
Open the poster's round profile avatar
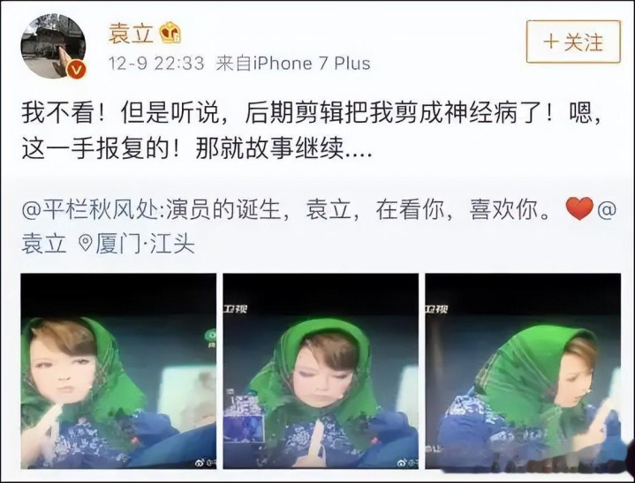click(x=54, y=46)
